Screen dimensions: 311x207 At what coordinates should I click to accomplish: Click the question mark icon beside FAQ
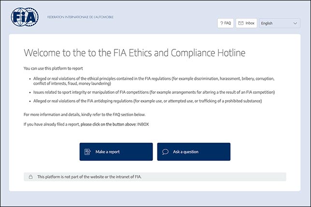(221, 23)
